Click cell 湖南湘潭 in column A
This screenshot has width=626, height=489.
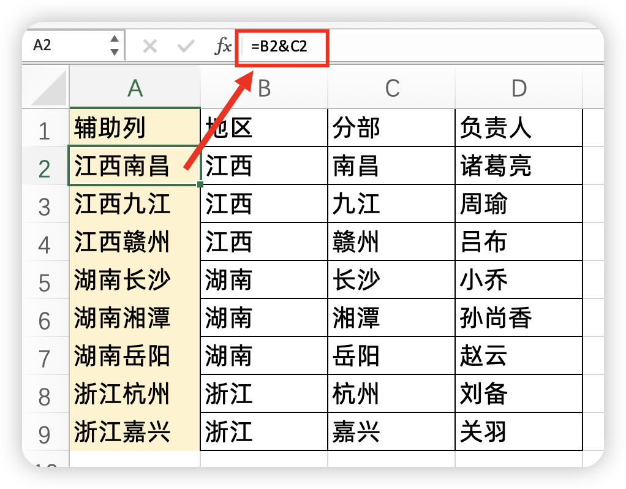[x=135, y=317]
